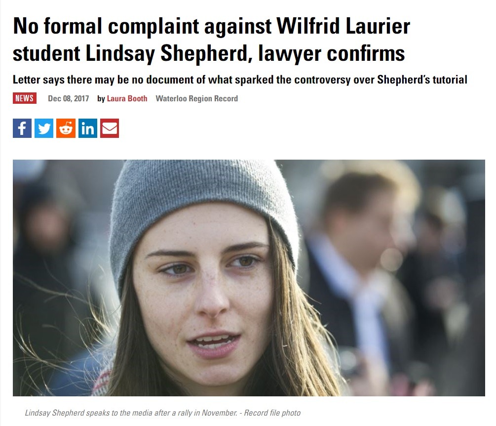This screenshot has width=496, height=426.
Task: Click the "Record file photo" credit
Action: pos(272,413)
